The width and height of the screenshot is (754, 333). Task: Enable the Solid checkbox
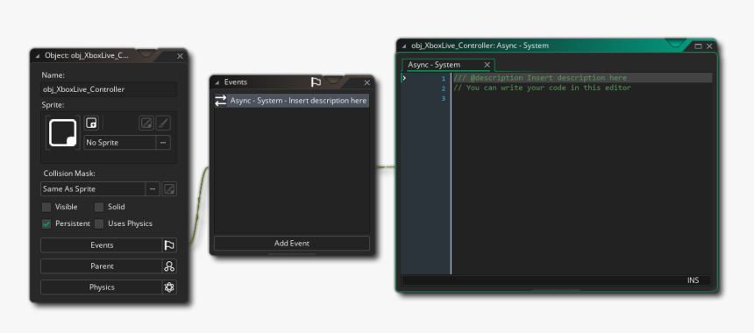point(99,207)
